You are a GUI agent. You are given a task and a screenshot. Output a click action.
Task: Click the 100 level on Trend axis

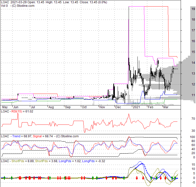pos(192,137)
